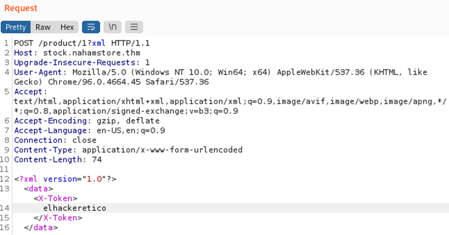The height and width of the screenshot is (235, 449).
Task: Switch to the Pretty view tab
Action: pos(16,27)
